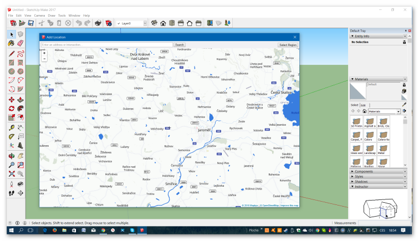The image size is (419, 241).
Task: Open the Improve this map link
Action: tap(289, 206)
